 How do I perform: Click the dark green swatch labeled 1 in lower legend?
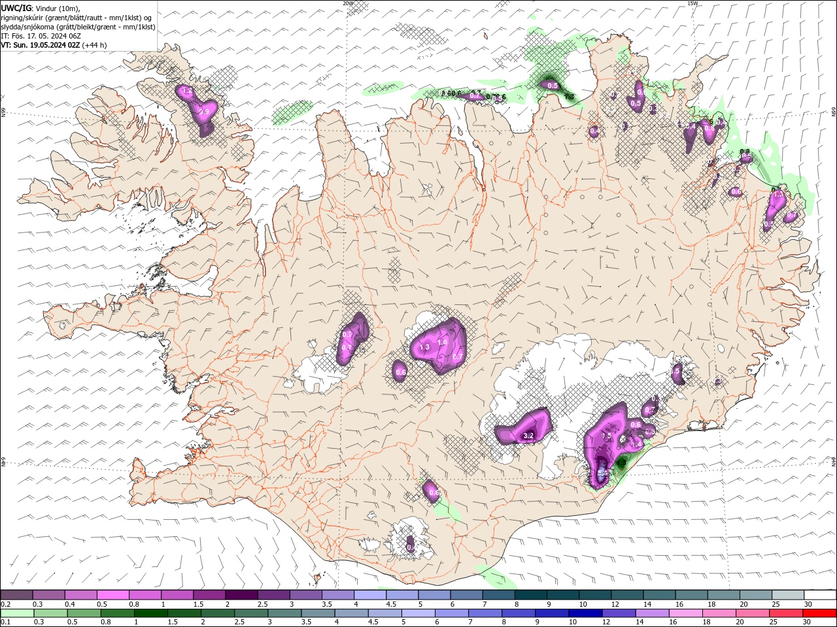(150, 613)
